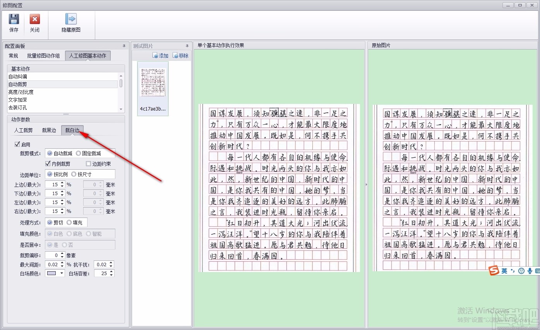Click the 添加 image icon
The width and height of the screenshot is (540, 330).
coord(155,56)
